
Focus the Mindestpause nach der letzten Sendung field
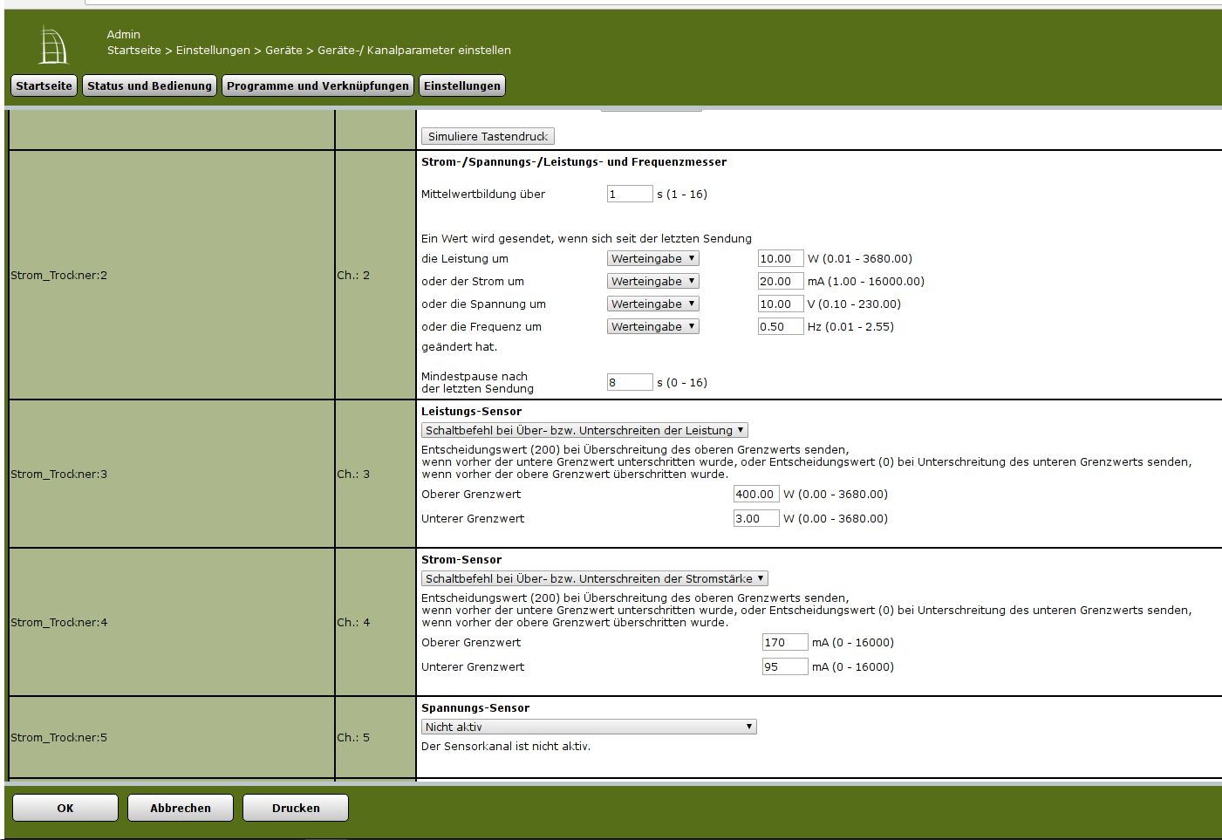[630, 382]
